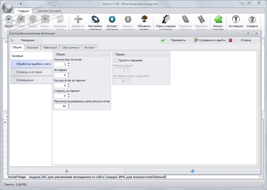Click Сохранить и выйти button
Image resolution: width=267 pixels, height=190 pixels.
click(x=210, y=40)
